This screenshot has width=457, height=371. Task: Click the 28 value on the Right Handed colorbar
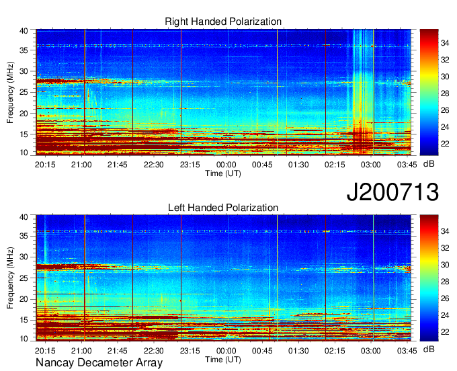tap(445, 93)
